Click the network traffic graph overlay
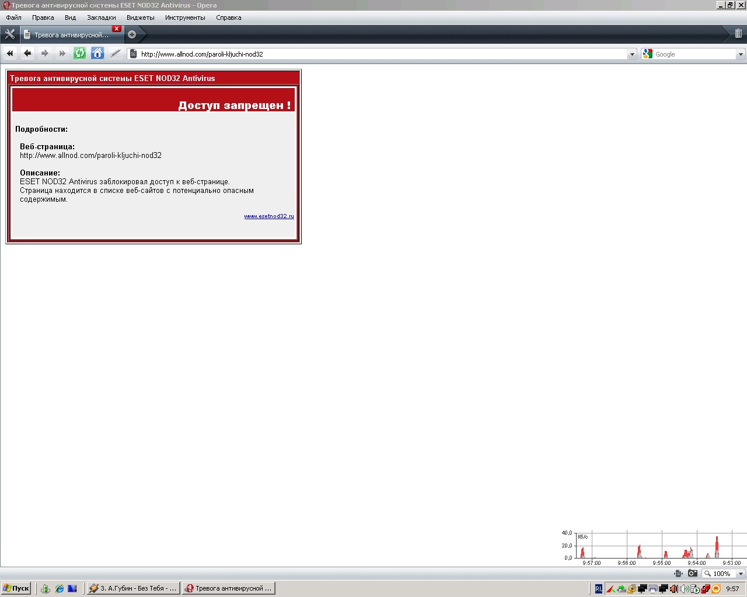747x597 pixels. (654, 548)
